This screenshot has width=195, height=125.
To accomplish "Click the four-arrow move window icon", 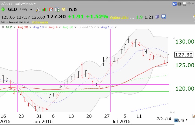I will 189,4.
